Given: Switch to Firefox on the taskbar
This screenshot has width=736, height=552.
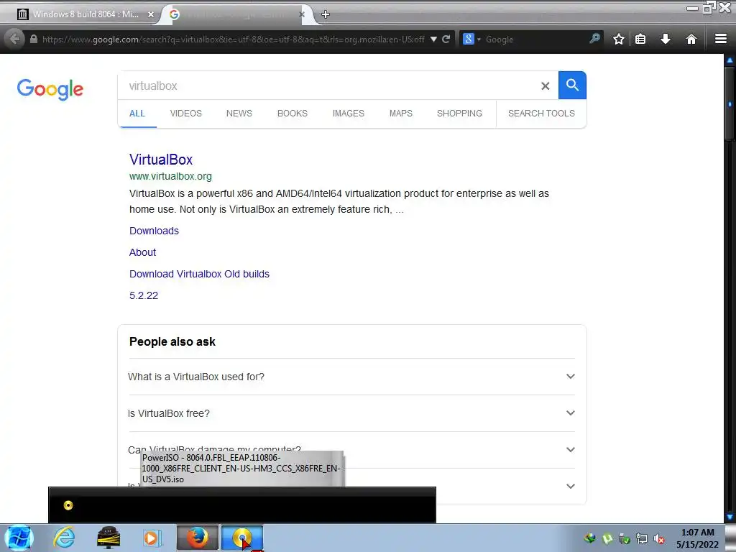Looking at the screenshot, I should (x=198, y=538).
